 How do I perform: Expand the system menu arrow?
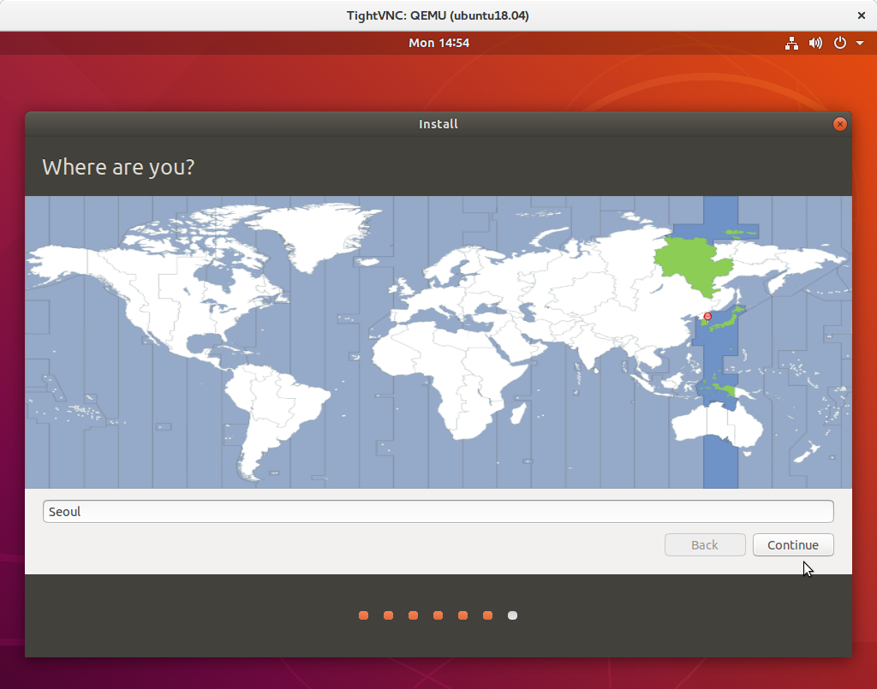coord(860,43)
